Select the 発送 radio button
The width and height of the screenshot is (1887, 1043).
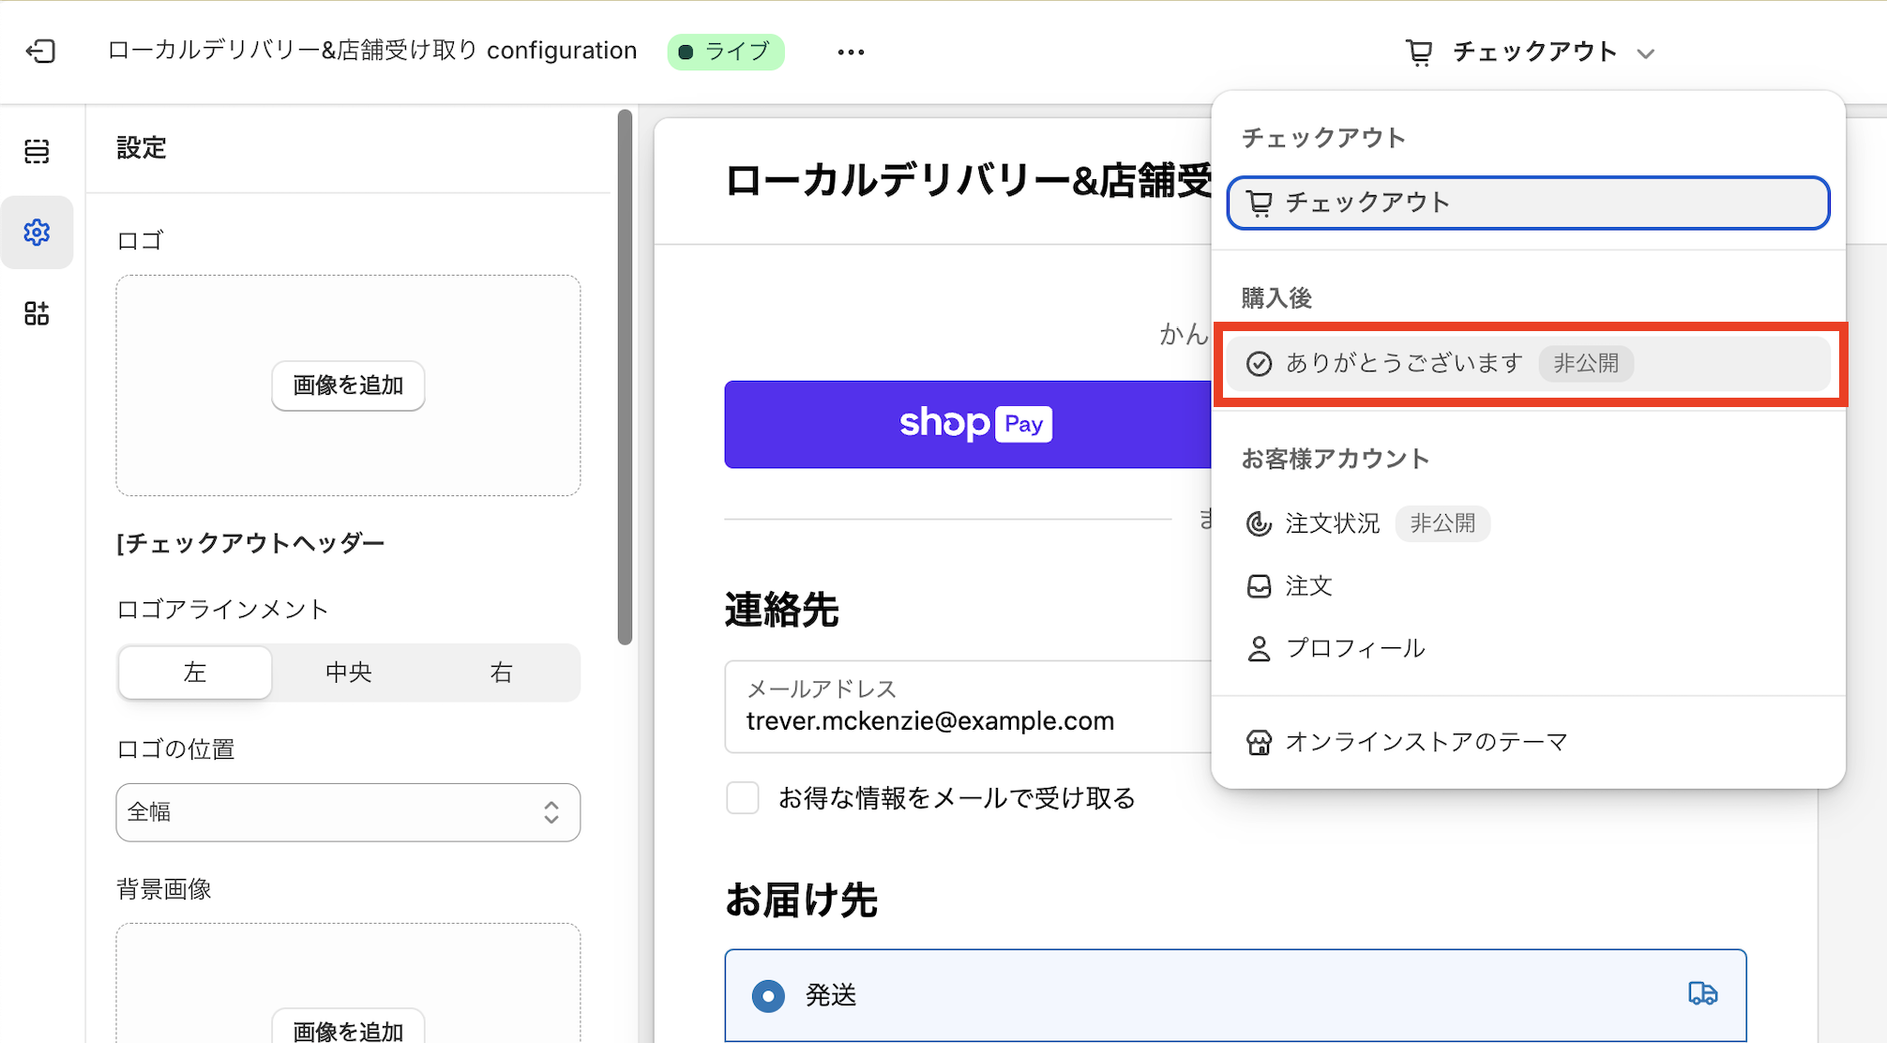click(x=768, y=995)
